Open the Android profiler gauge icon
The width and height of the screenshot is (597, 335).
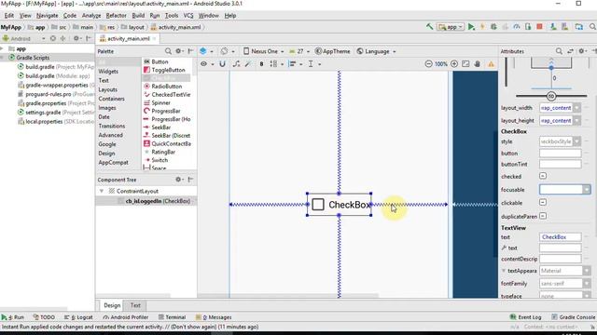(517, 27)
